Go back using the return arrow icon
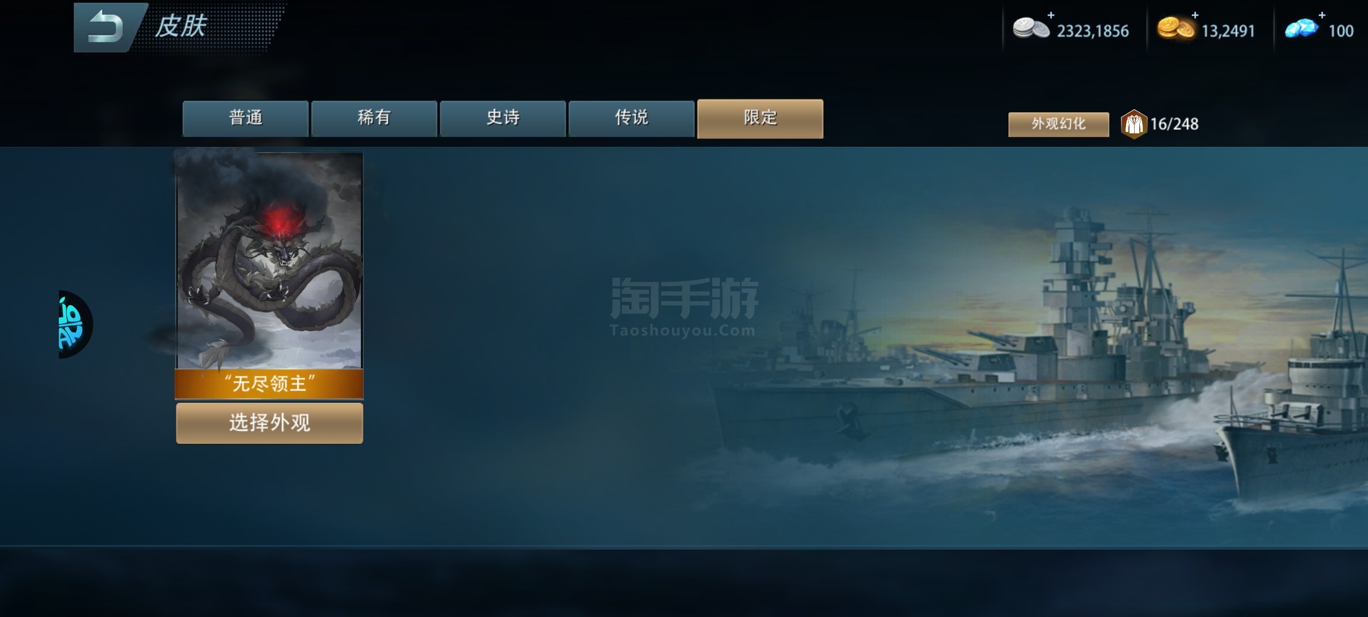The image size is (1368, 617). tap(106, 27)
